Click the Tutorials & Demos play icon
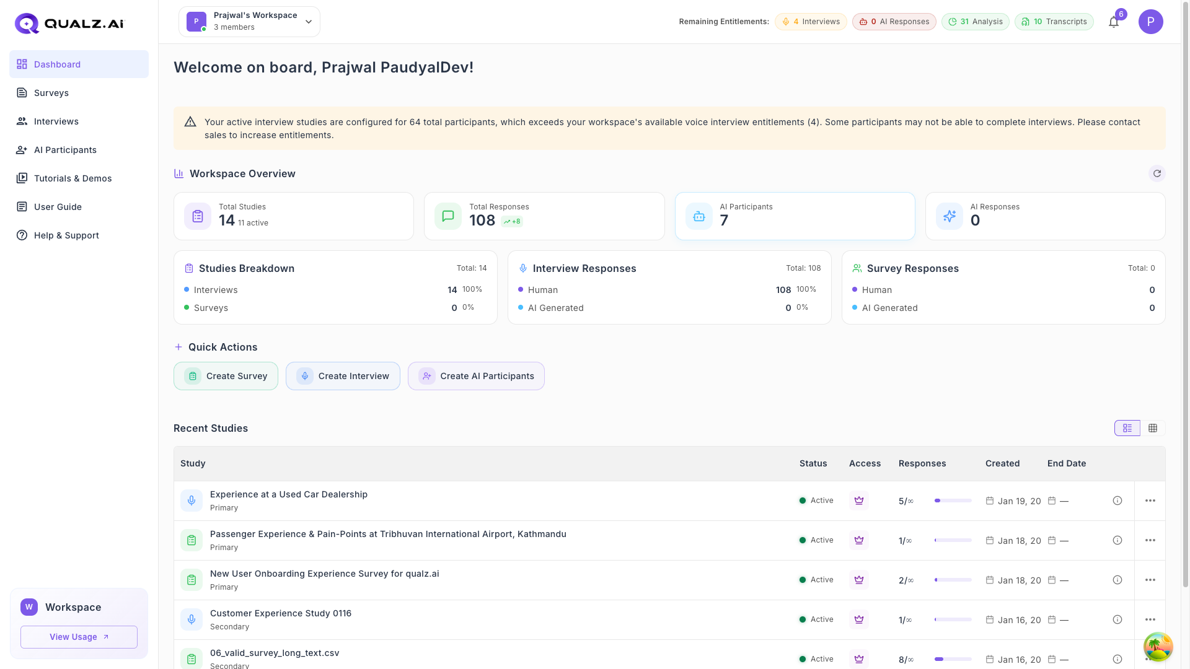The image size is (1190, 669). (22, 178)
